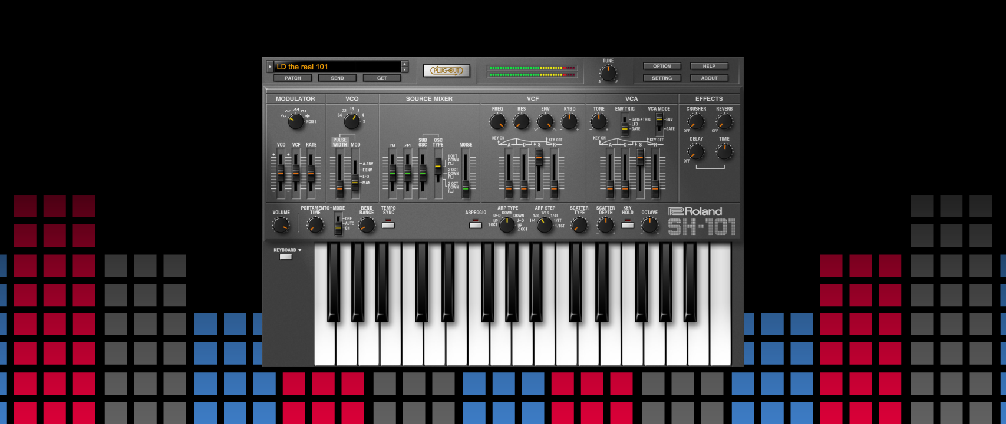This screenshot has width=1006, height=424.
Task: Click the REVERB effect knob
Action: click(724, 121)
